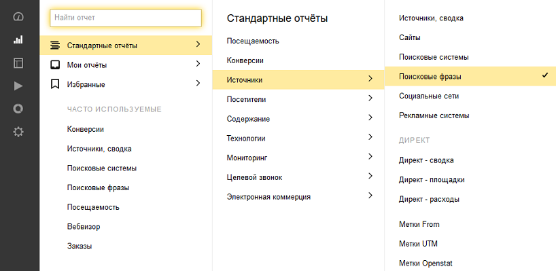Screen dimensions: 556x271
Task: Open Избранные menu item
Action: [126, 85]
